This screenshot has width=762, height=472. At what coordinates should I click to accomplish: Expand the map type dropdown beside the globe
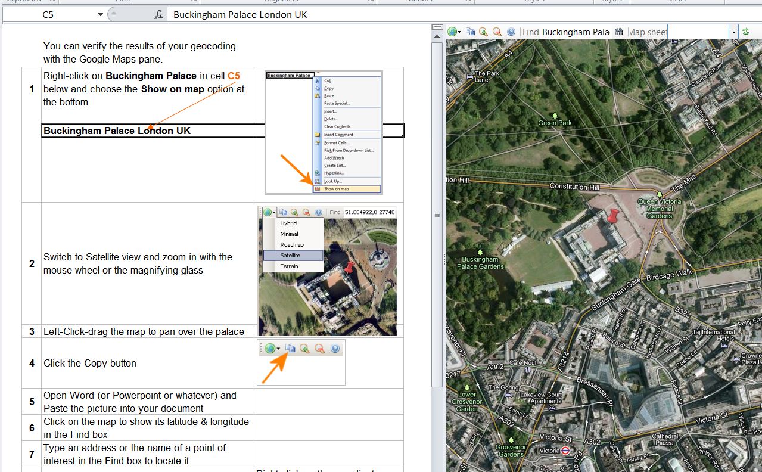[x=459, y=32]
